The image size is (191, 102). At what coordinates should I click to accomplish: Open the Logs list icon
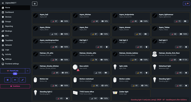pos(3,50)
